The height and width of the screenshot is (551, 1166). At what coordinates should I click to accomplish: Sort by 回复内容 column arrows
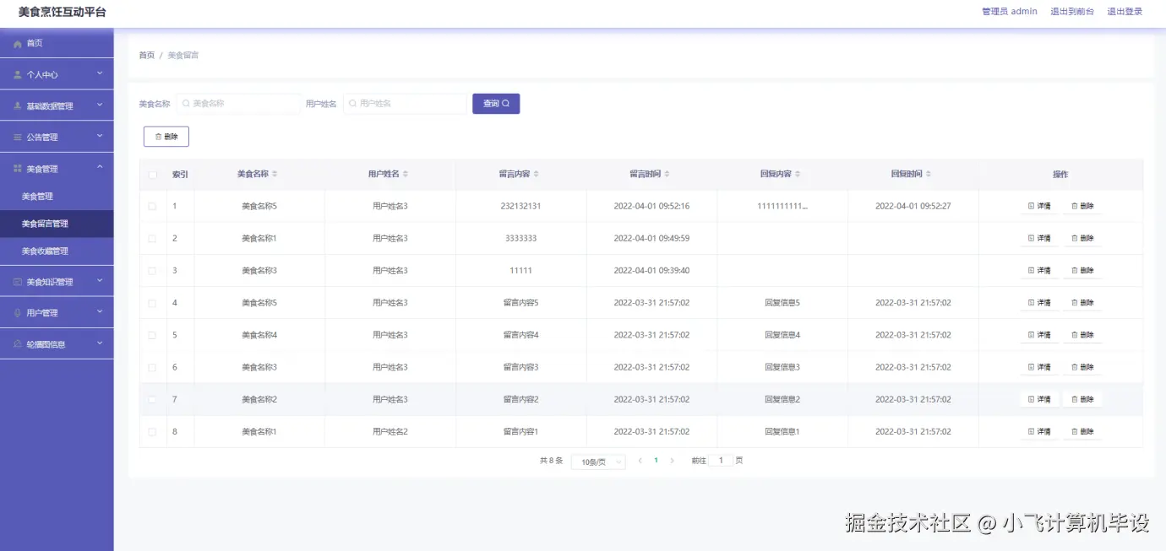click(798, 174)
